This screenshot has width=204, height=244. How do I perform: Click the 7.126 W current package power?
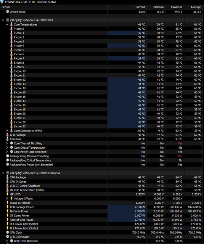tap(140, 207)
